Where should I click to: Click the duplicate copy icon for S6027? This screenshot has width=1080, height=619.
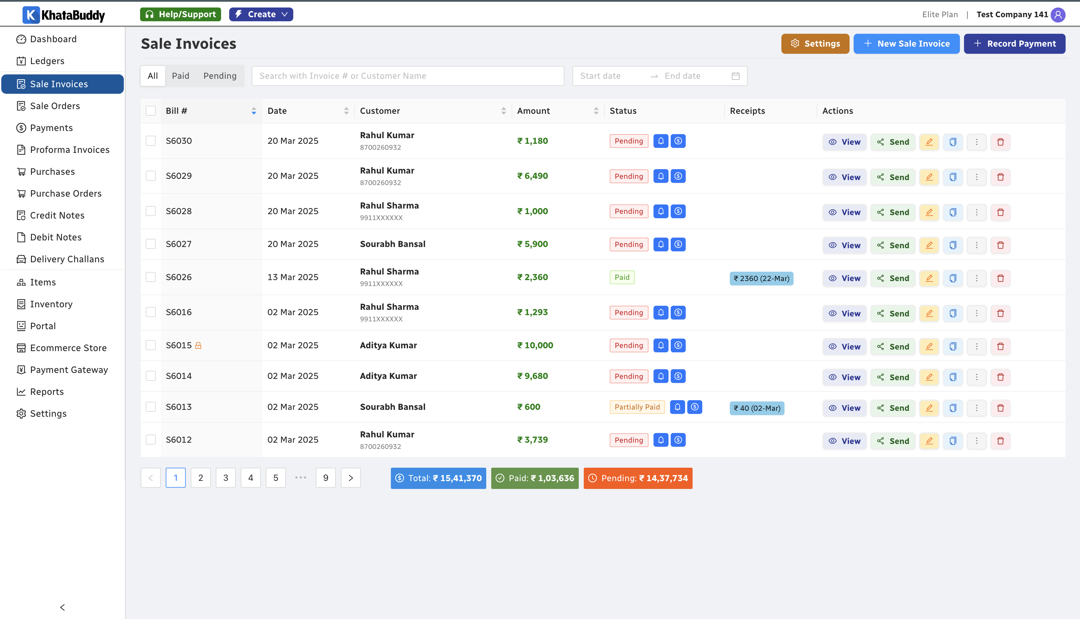[x=952, y=245]
